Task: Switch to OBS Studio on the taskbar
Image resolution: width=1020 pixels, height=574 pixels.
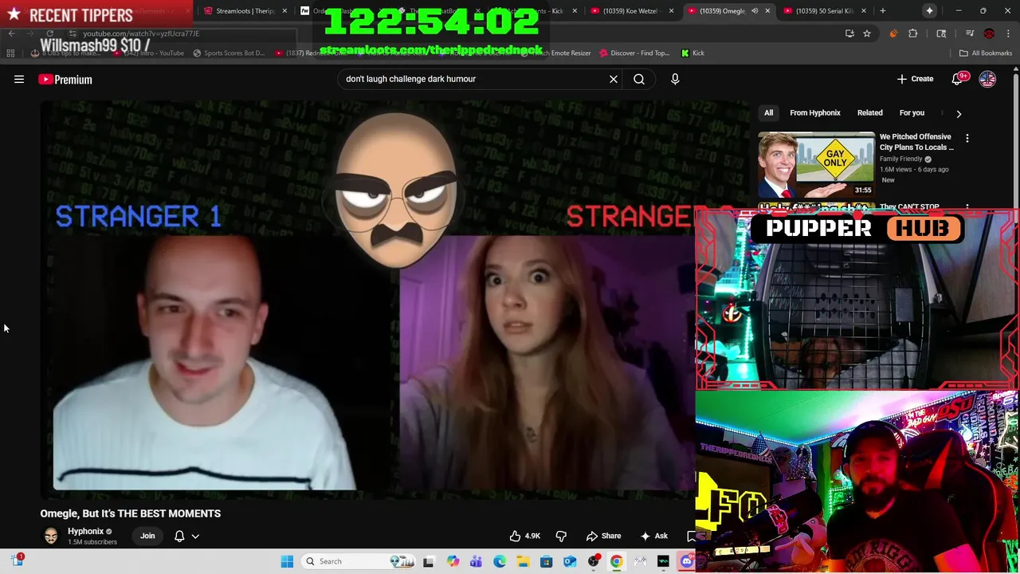Action: (x=593, y=561)
